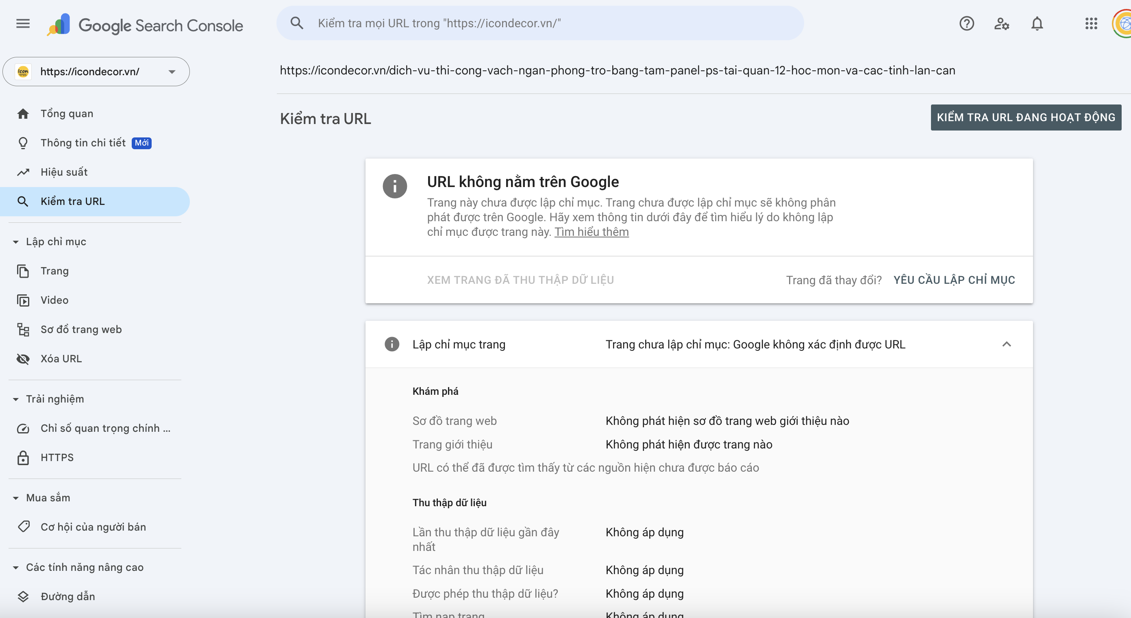This screenshot has height=618, width=1131.
Task: Open the Google apps grid
Action: click(1091, 23)
